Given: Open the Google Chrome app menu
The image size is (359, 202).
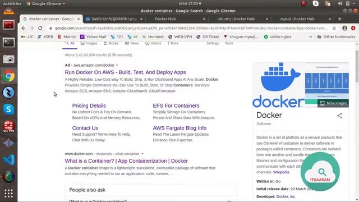Looking at the screenshot, I should click(x=46, y=4).
